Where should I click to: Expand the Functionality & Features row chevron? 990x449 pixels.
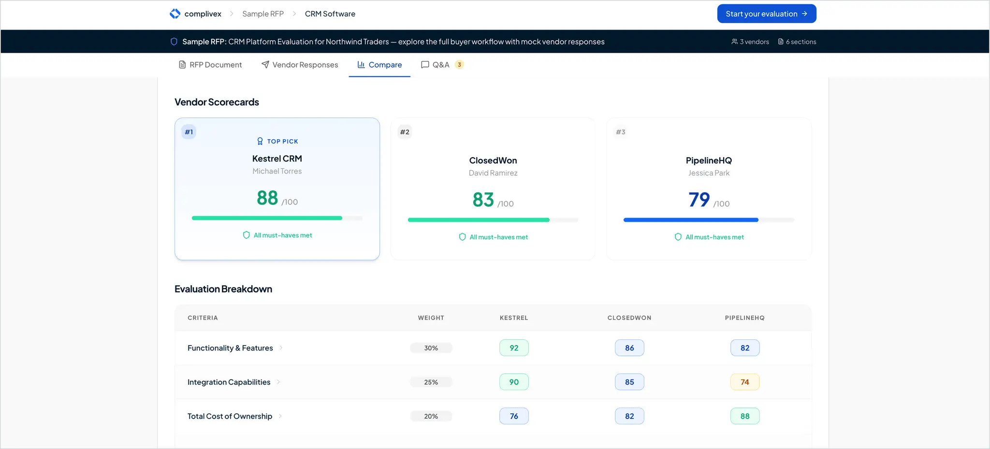coord(281,348)
